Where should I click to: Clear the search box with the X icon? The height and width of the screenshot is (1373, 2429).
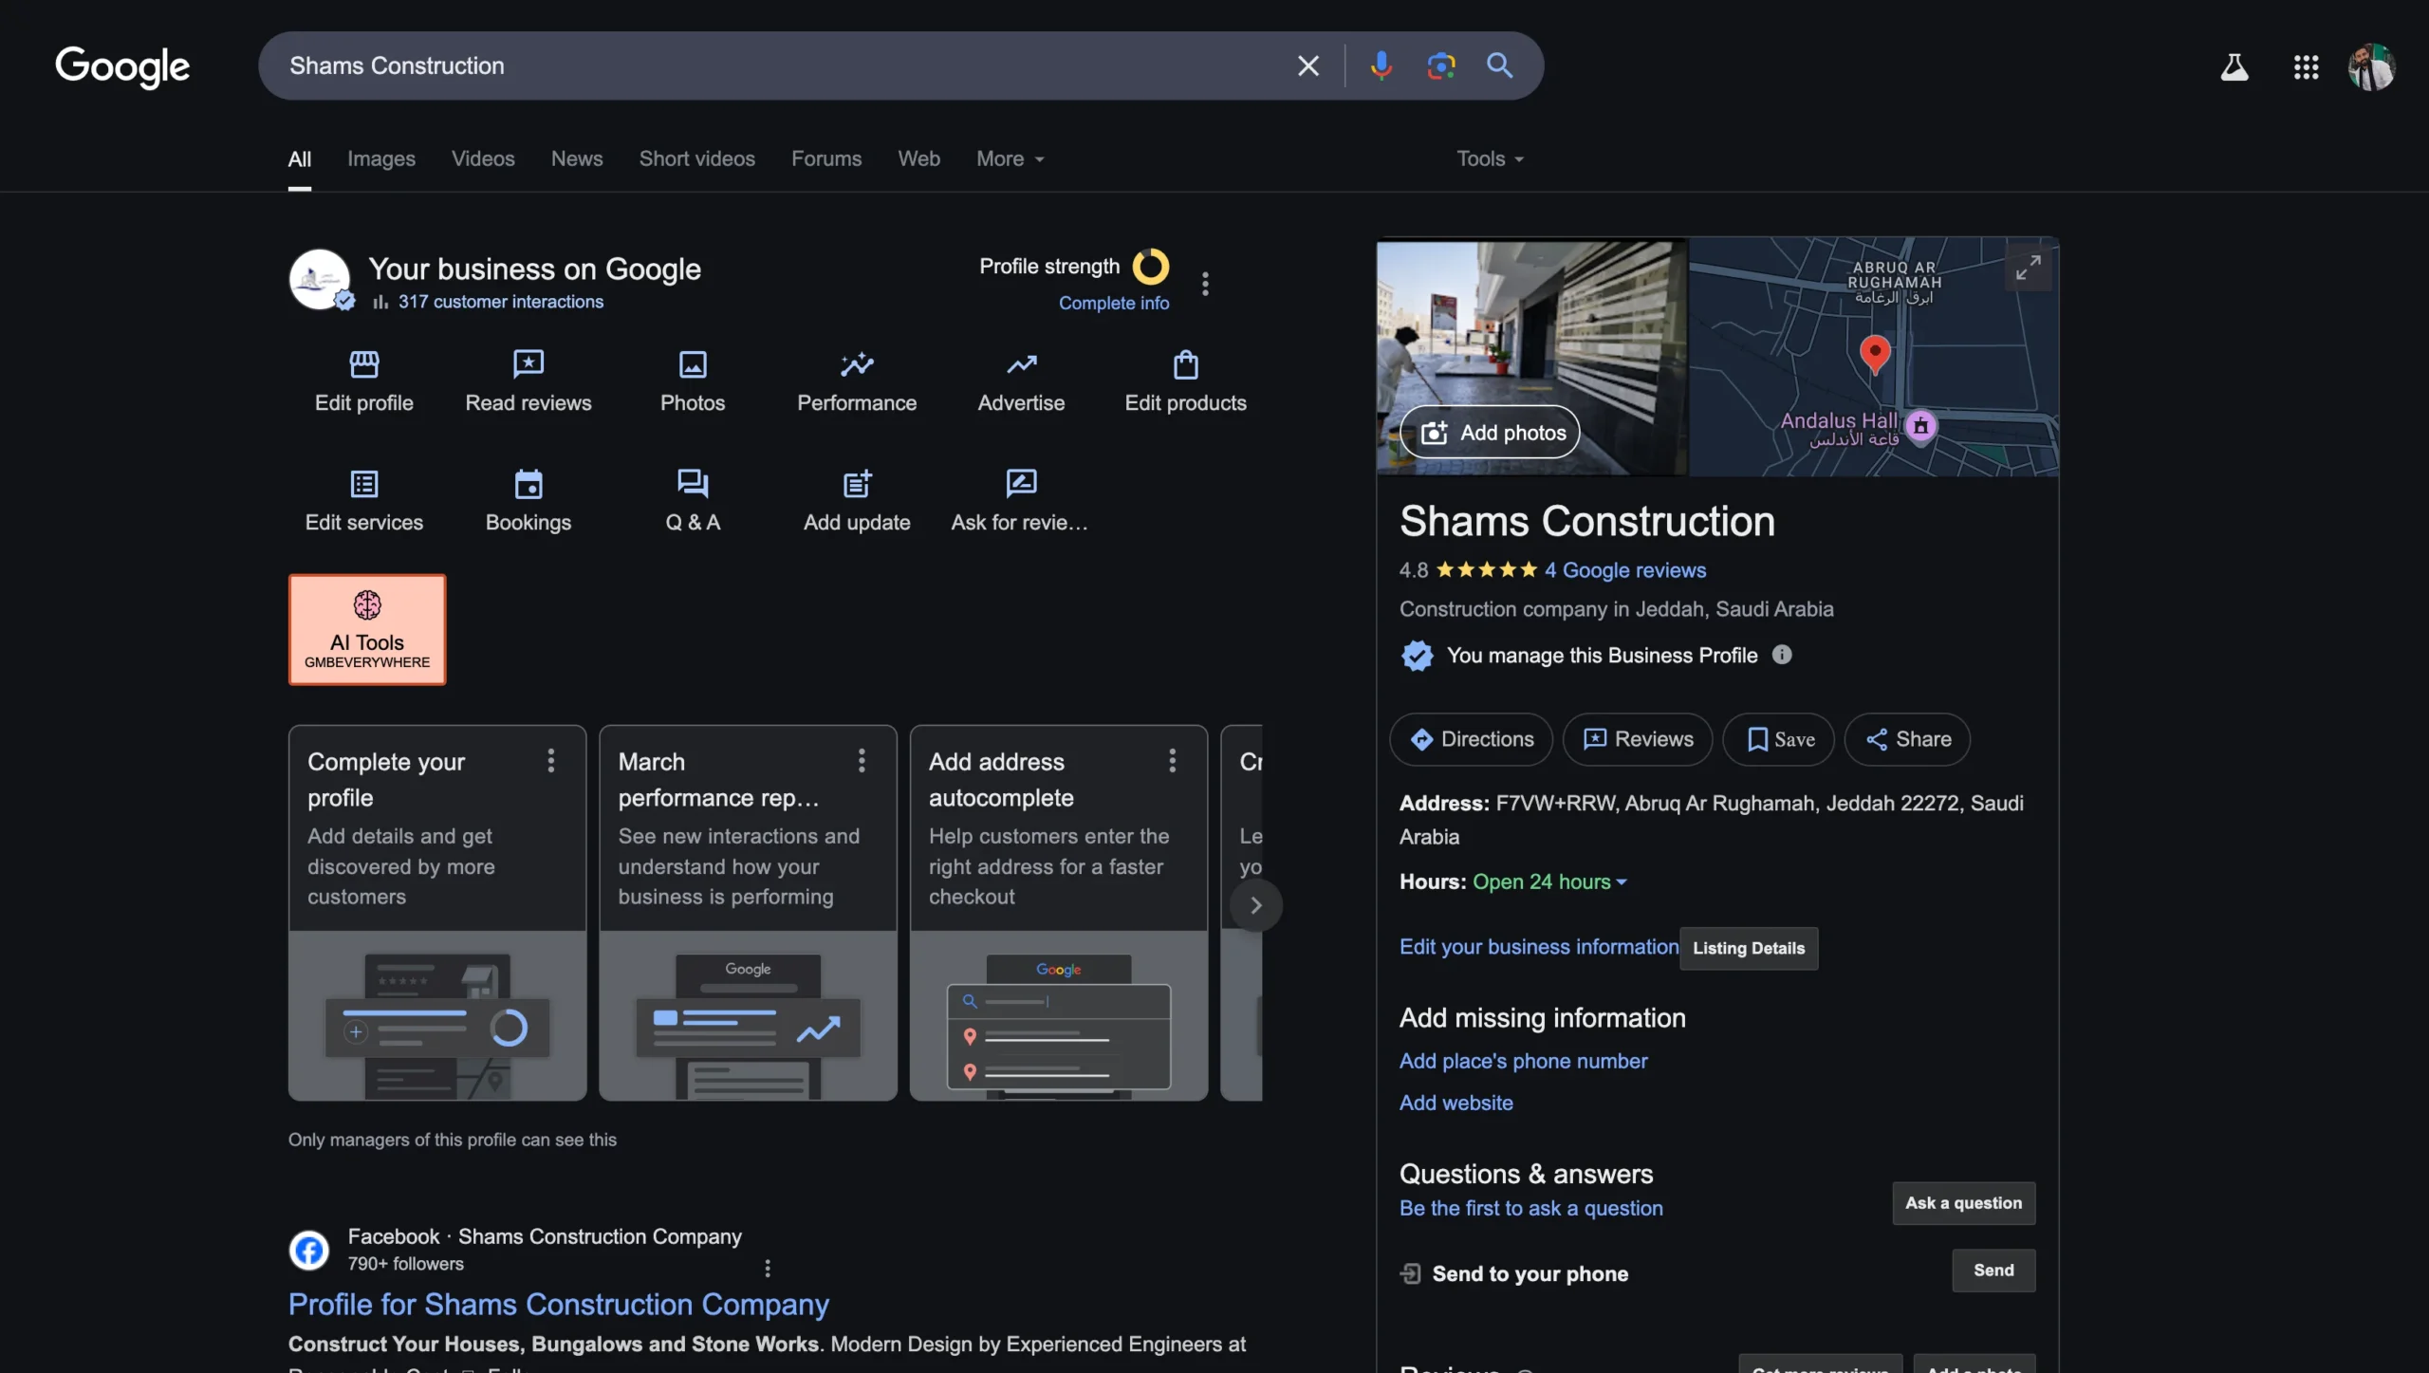(x=1307, y=65)
